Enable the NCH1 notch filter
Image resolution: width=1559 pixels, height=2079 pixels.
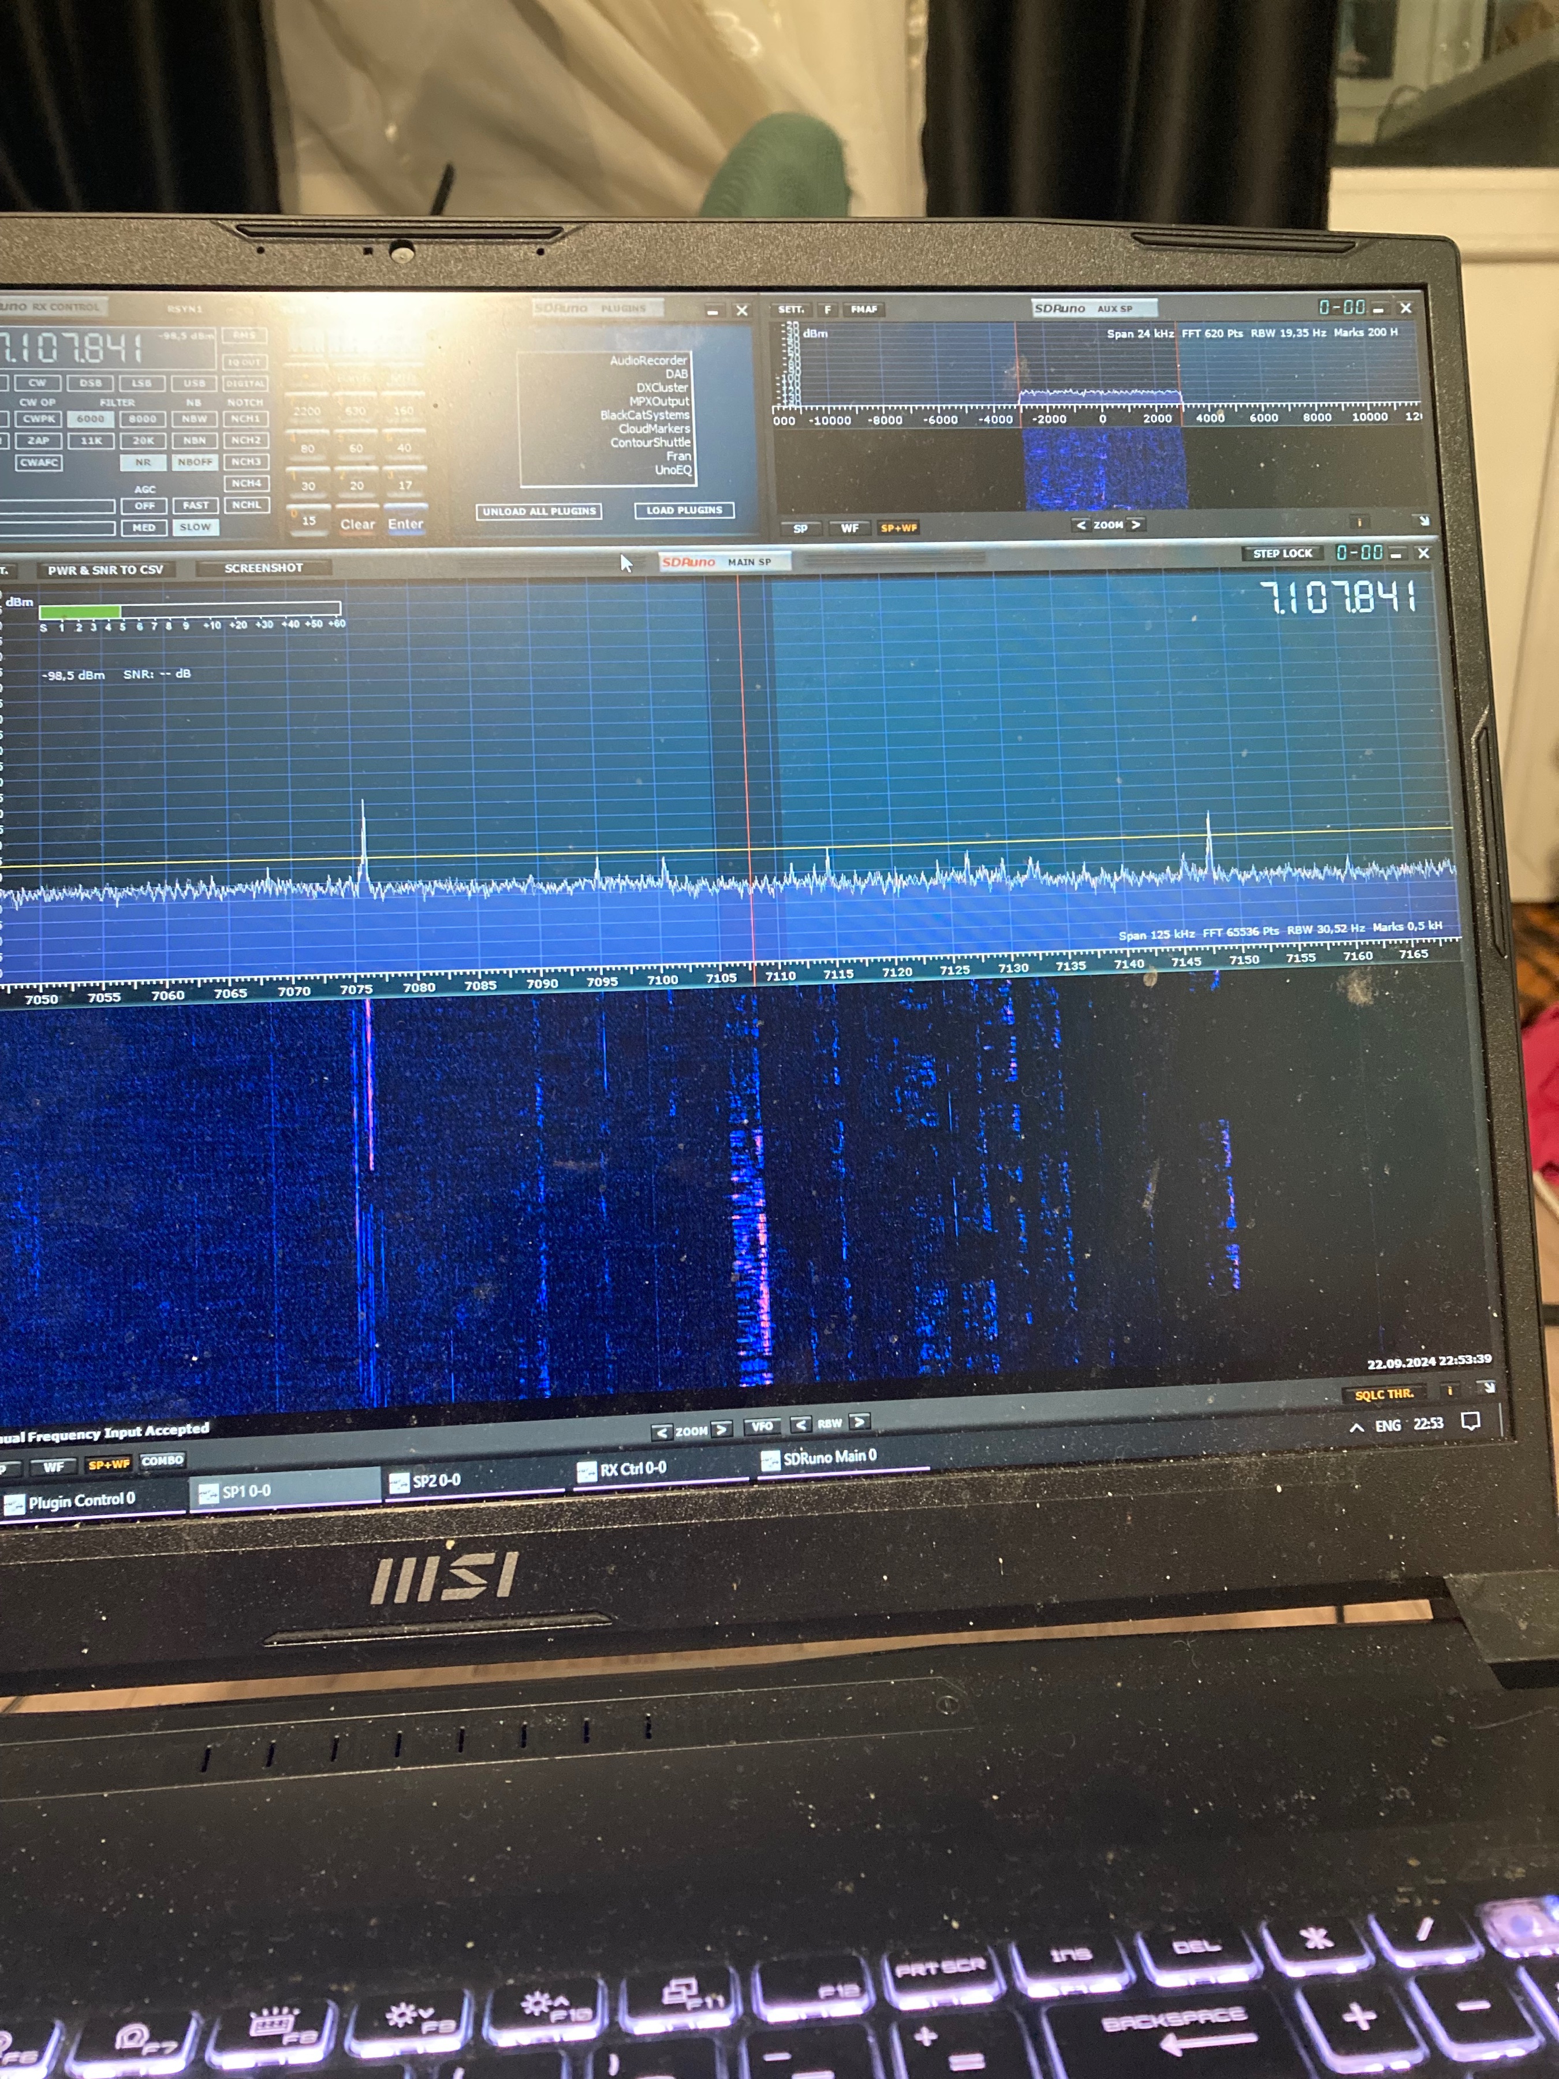pyautogui.click(x=245, y=419)
